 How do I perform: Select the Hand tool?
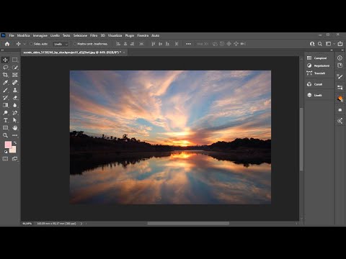15,127
